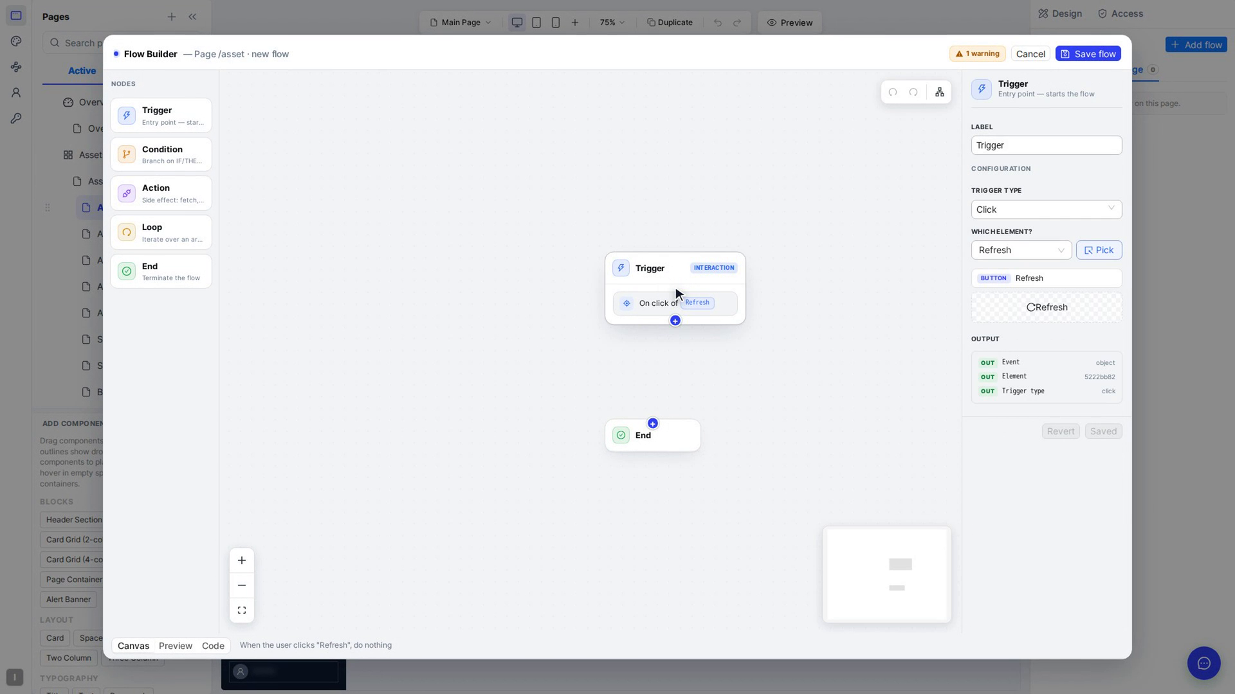
Task: Open the chat support bubble icon
Action: [1204, 663]
